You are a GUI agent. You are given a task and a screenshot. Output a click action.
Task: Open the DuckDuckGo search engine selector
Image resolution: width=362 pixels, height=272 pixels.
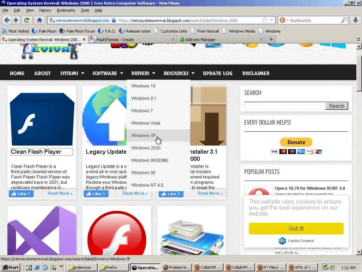284,20
